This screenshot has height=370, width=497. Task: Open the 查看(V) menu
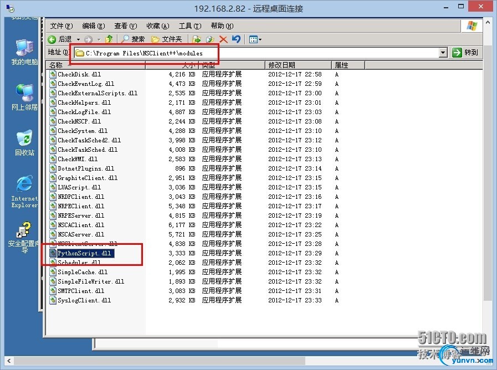point(126,26)
